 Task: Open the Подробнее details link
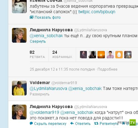pyautogui.click(x=107, y=69)
